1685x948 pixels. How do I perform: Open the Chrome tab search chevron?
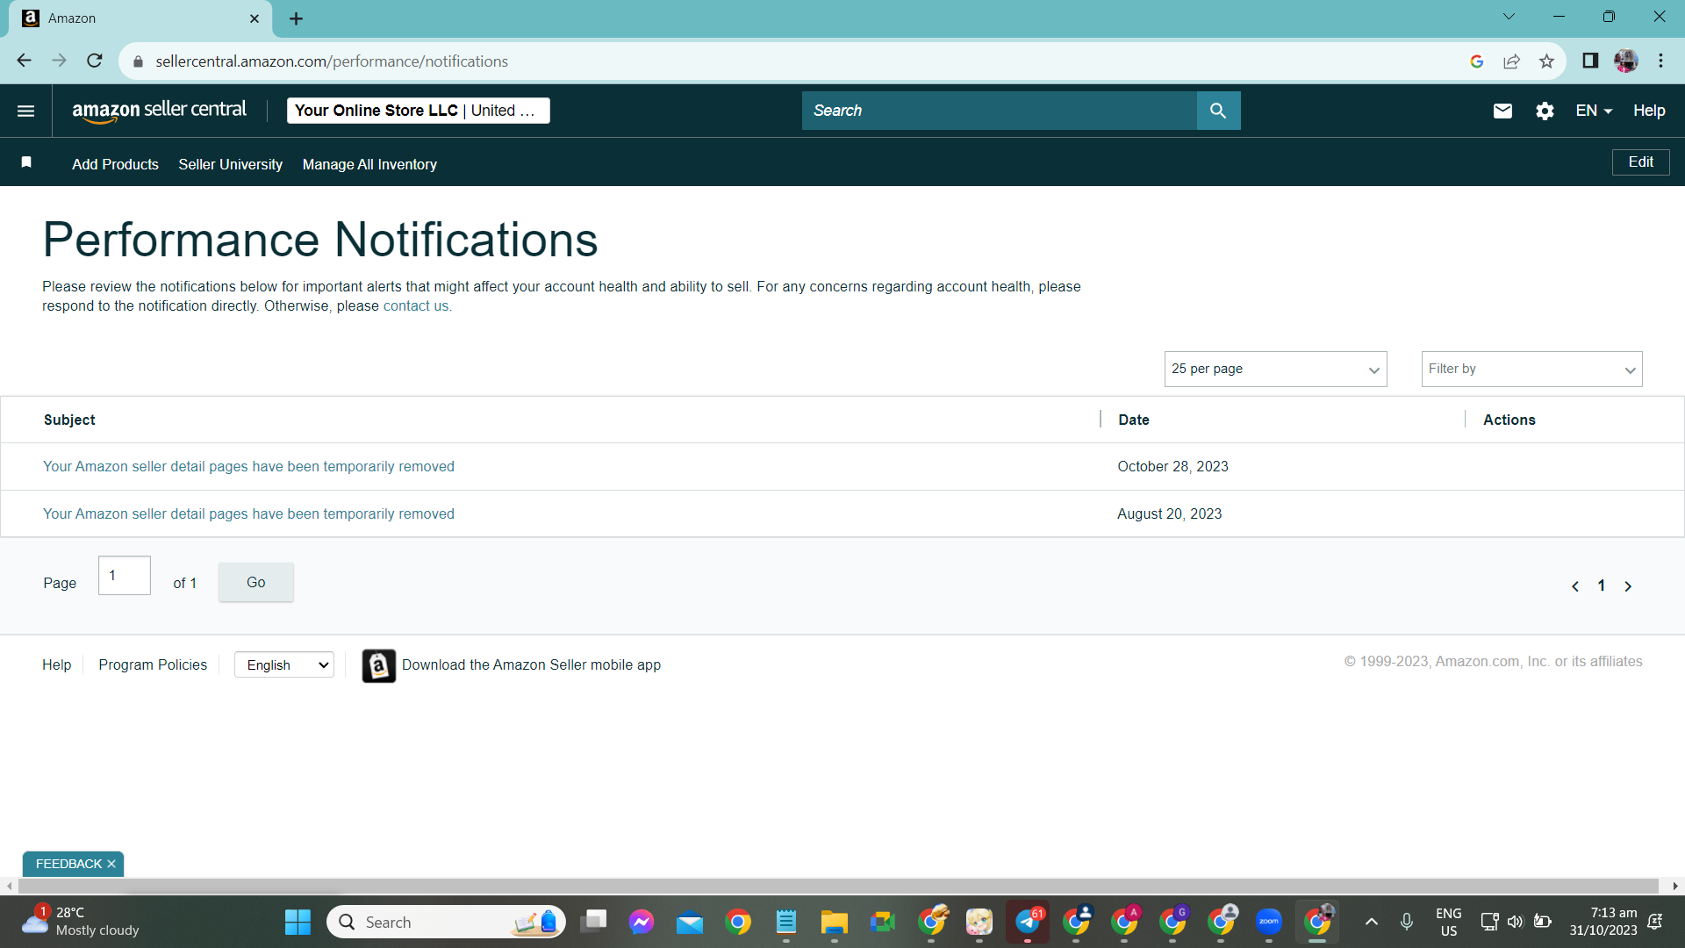pyautogui.click(x=1509, y=17)
